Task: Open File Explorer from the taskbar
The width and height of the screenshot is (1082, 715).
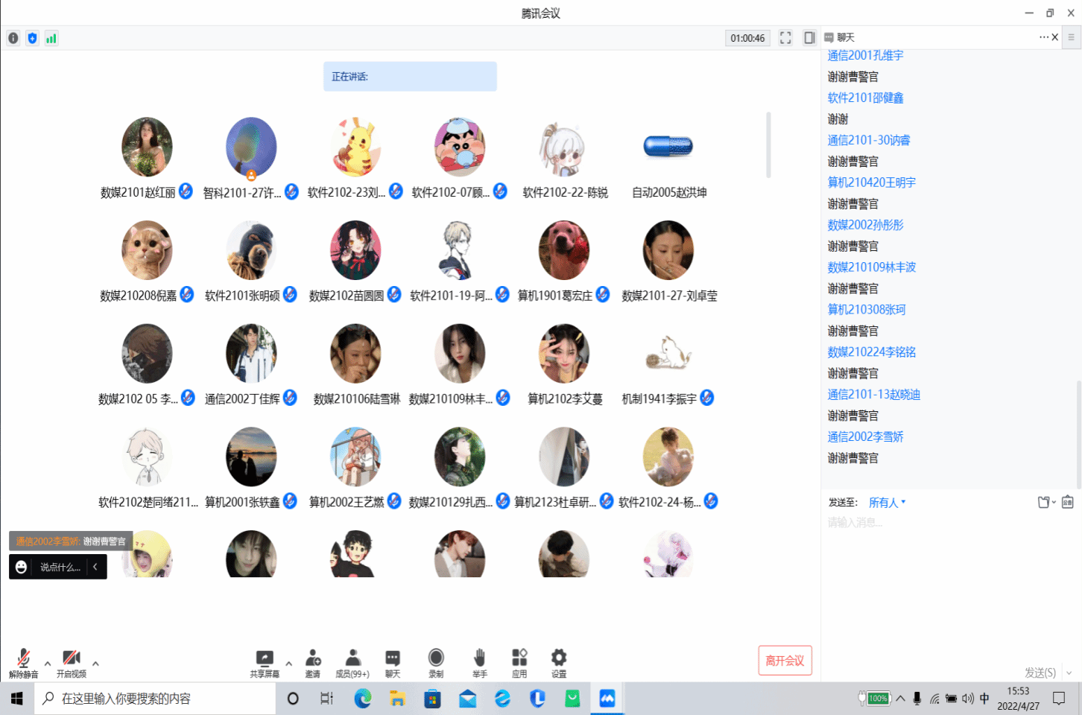Action: pos(398,699)
